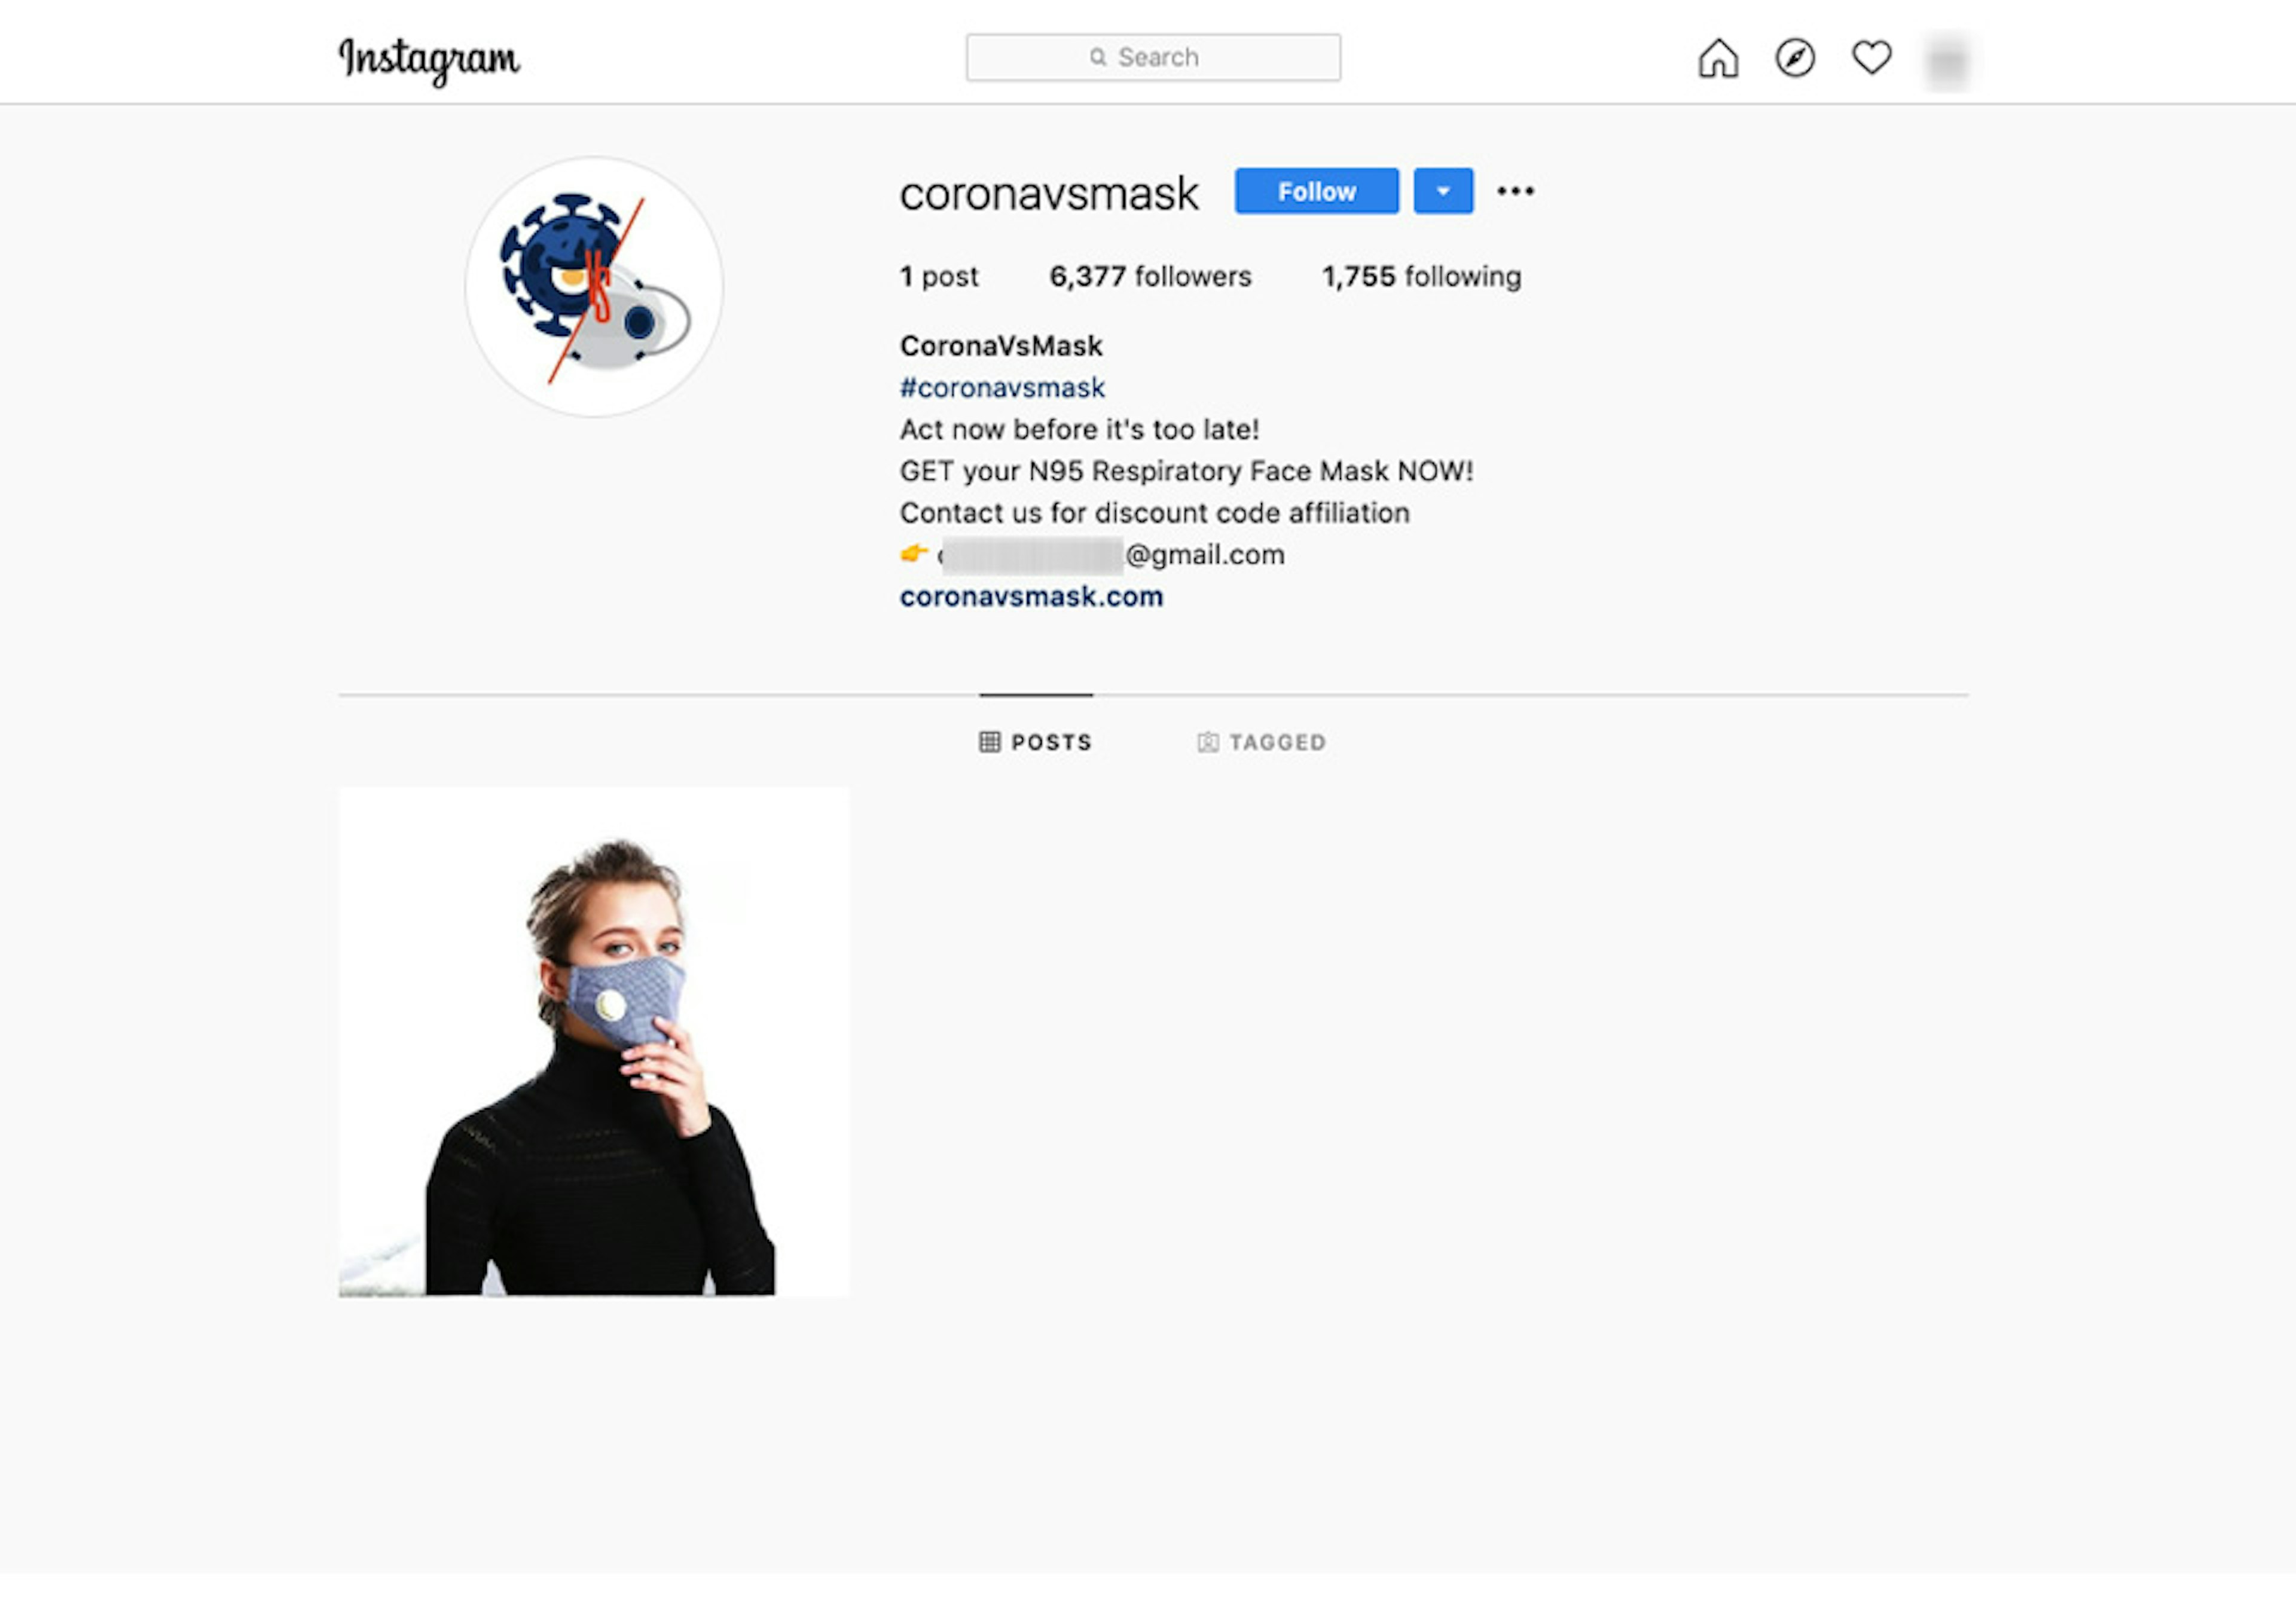The image size is (2296, 1597).
Task: Open the blurred profile avatar
Action: click(1947, 60)
